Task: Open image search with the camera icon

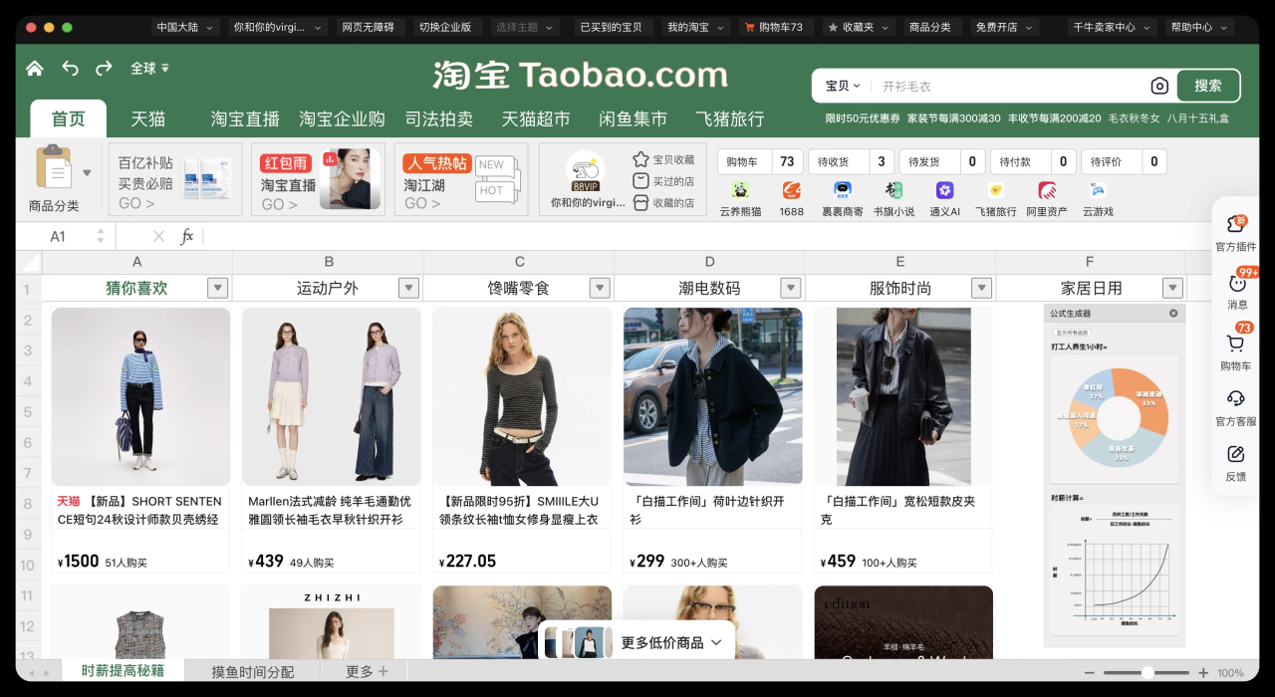Action: pyautogui.click(x=1159, y=86)
